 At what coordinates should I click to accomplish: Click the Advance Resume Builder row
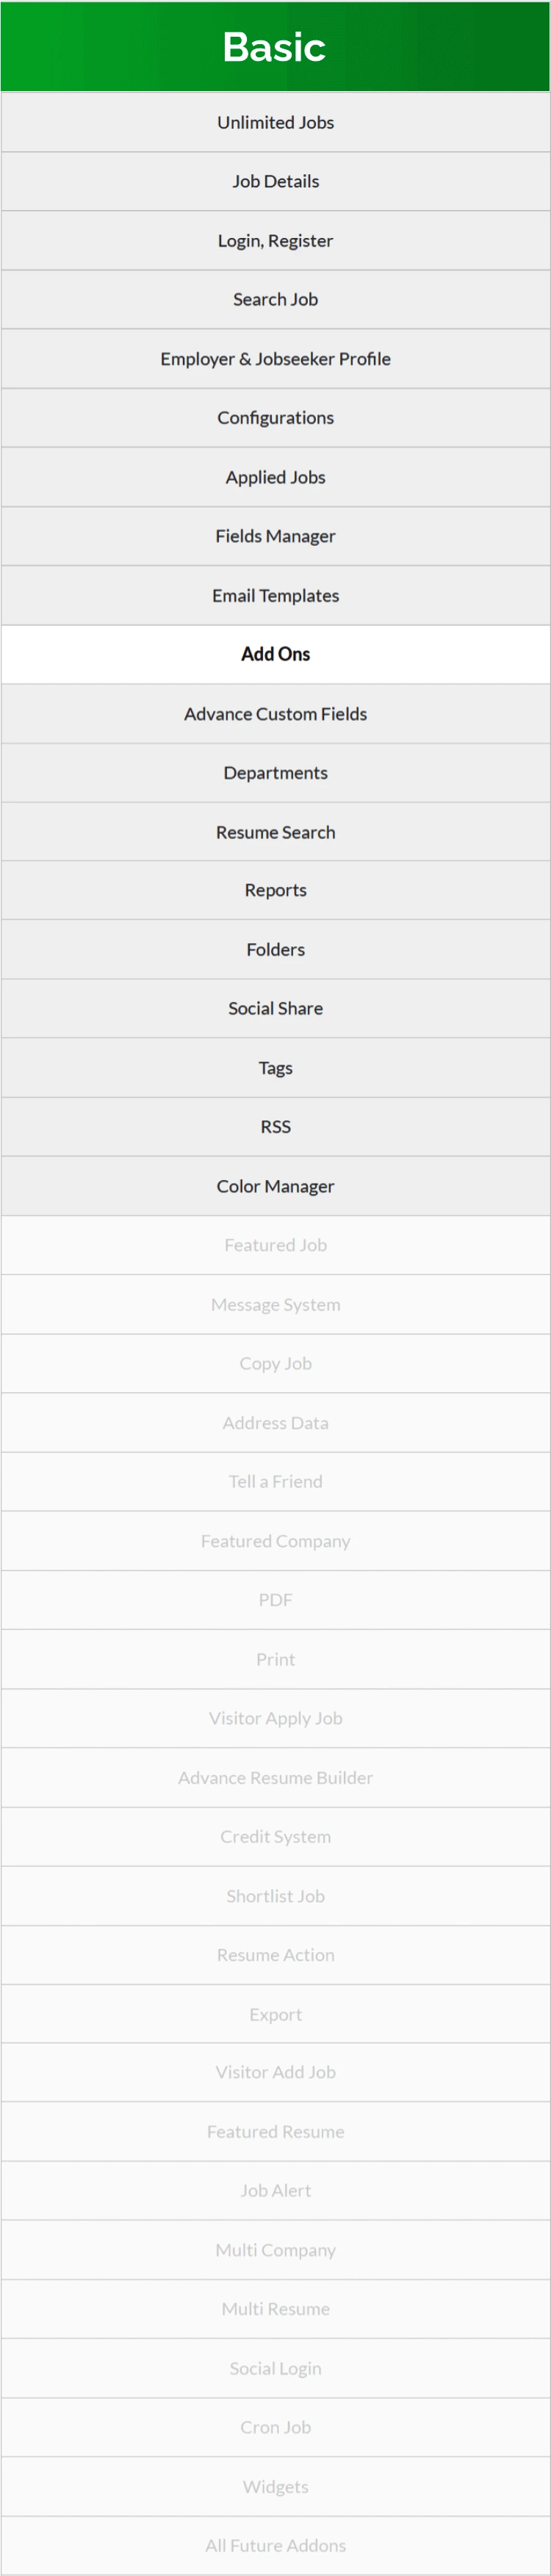click(275, 1777)
